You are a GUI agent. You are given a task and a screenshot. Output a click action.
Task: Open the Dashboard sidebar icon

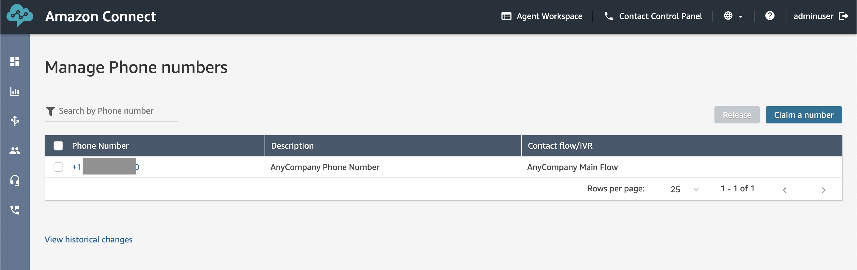tap(15, 62)
